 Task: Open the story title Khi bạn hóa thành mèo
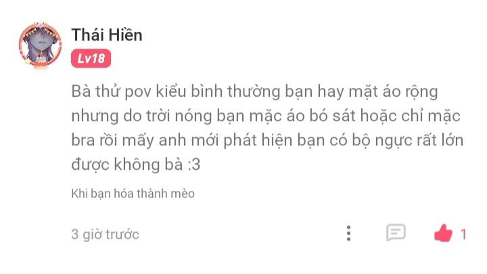133,193
